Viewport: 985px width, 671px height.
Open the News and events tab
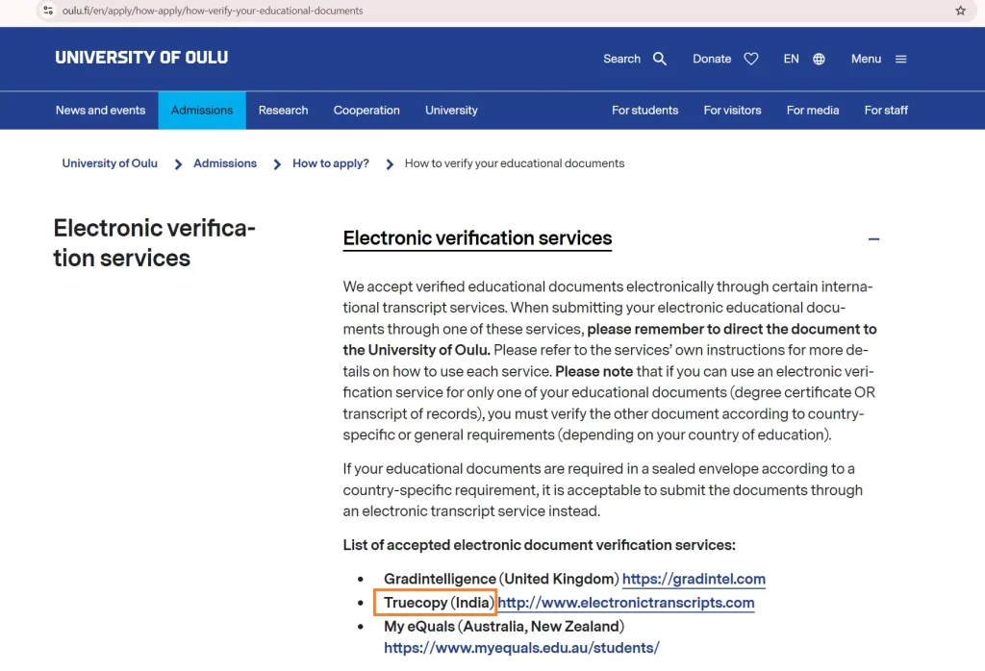[x=100, y=111]
